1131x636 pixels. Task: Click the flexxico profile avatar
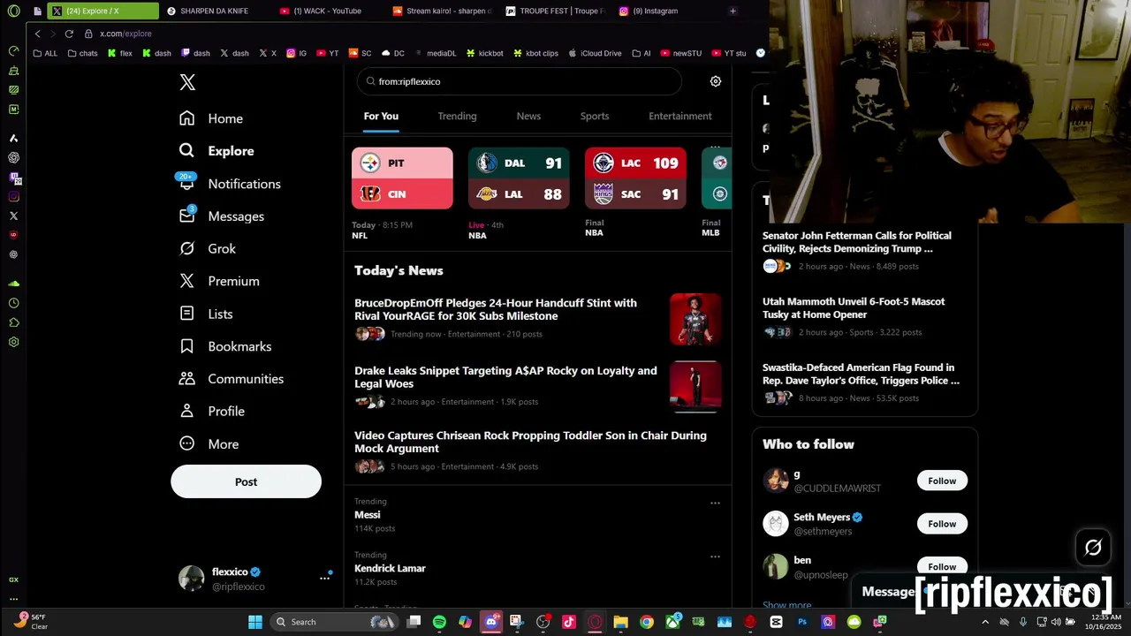click(x=191, y=579)
